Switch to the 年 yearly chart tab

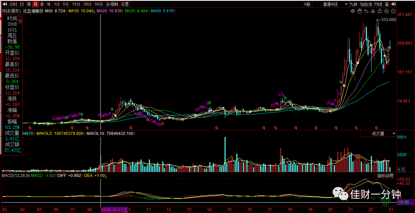click(x=48, y=4)
